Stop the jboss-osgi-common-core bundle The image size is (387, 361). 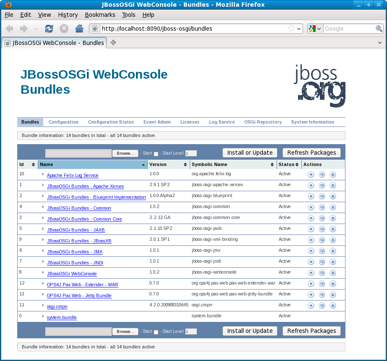point(311,218)
